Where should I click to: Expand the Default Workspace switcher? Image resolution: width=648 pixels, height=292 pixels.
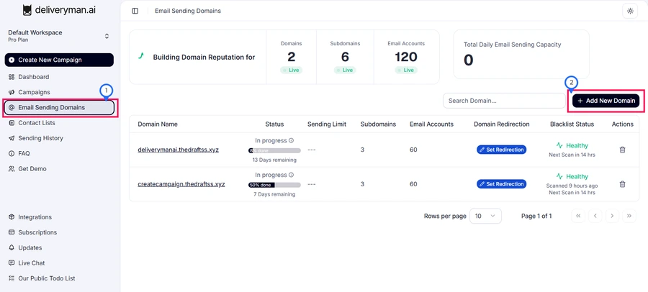click(107, 36)
